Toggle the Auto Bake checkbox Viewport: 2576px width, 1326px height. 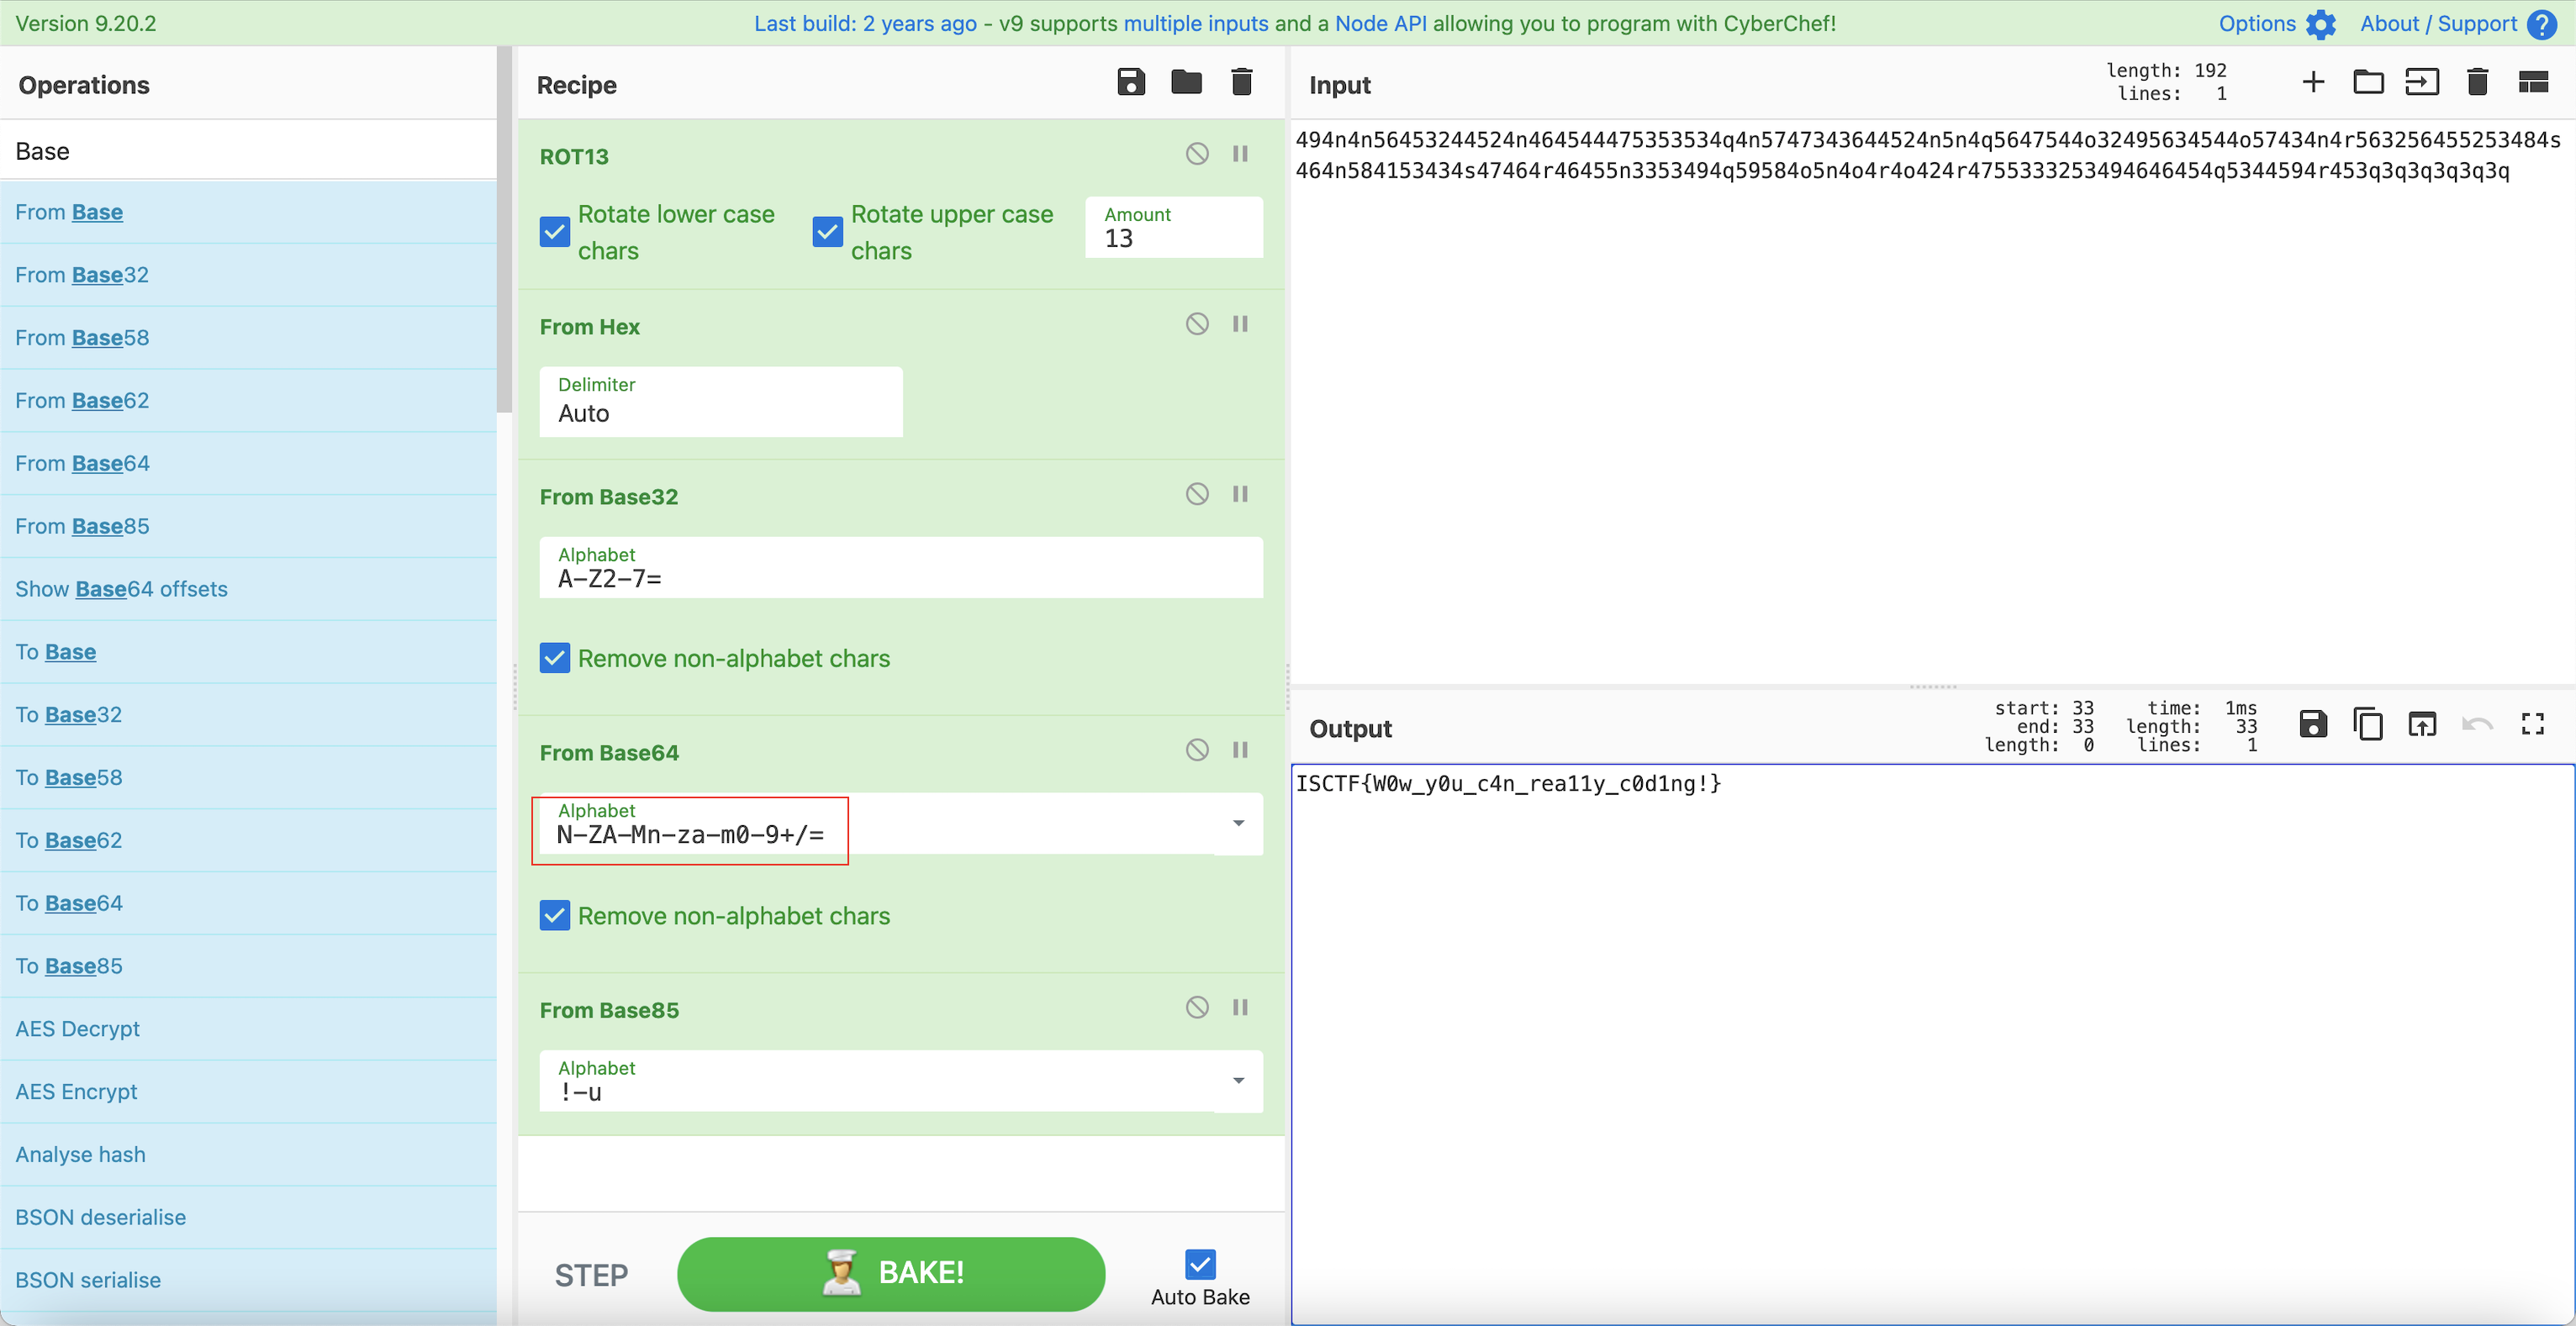coord(1200,1264)
